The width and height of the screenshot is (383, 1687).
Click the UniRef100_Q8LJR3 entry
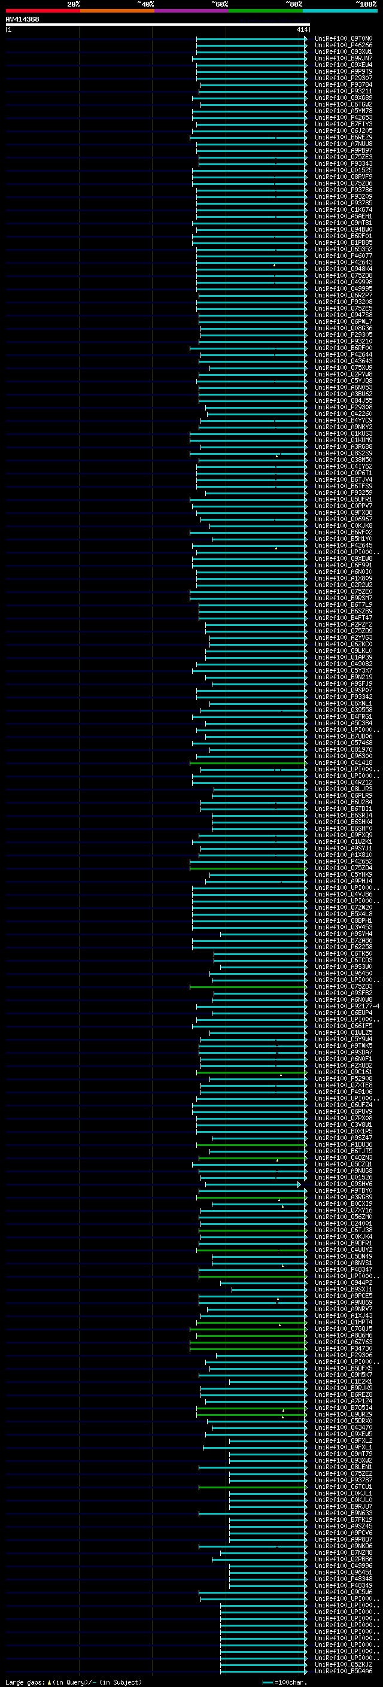(x=344, y=789)
